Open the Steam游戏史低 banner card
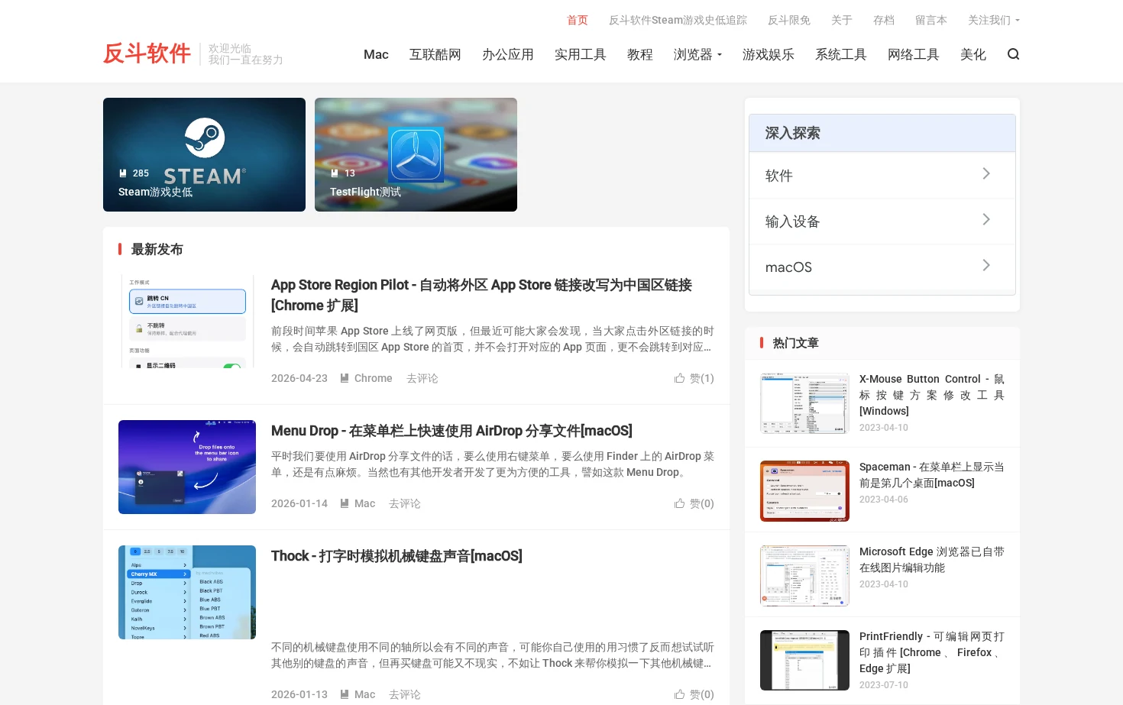 click(x=204, y=154)
